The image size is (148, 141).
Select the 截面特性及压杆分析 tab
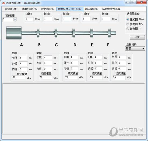click(x=70, y=9)
